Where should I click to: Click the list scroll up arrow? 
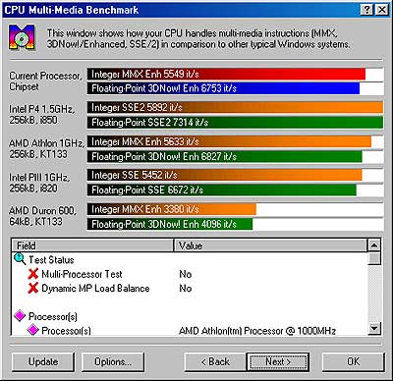374,245
